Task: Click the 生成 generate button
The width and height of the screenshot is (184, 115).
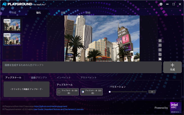Action: (x=172, y=67)
